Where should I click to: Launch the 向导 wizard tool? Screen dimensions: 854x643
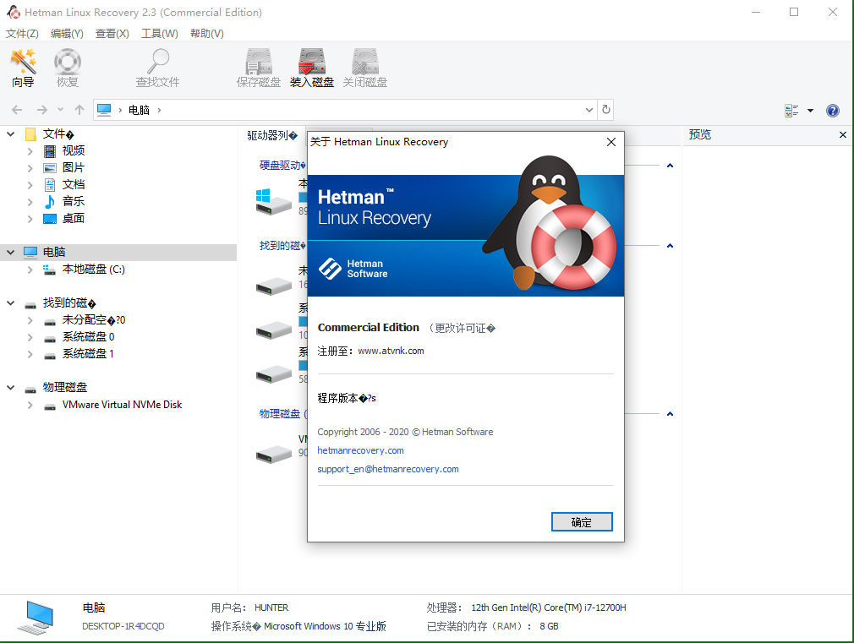click(24, 68)
